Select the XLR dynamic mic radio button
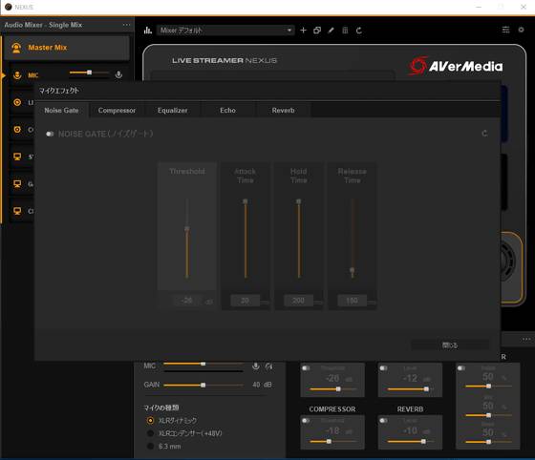535x460 pixels. click(150, 421)
